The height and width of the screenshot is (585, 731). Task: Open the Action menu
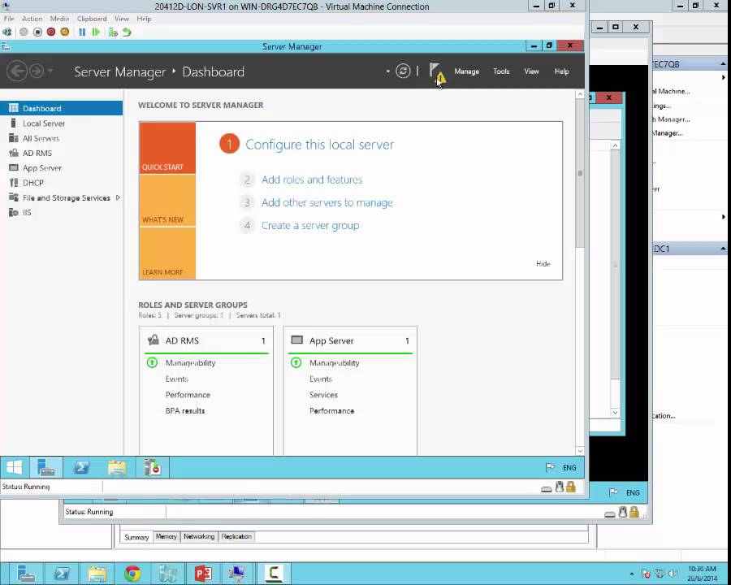(x=32, y=19)
